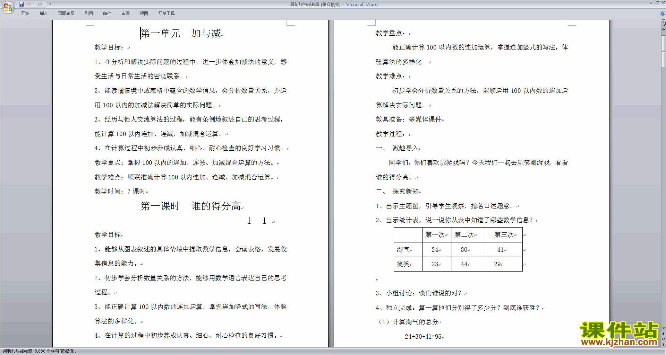This screenshot has height=355, width=666.
Task: Click line (1)计算淘气的总分
Action: pyautogui.click(x=408, y=322)
